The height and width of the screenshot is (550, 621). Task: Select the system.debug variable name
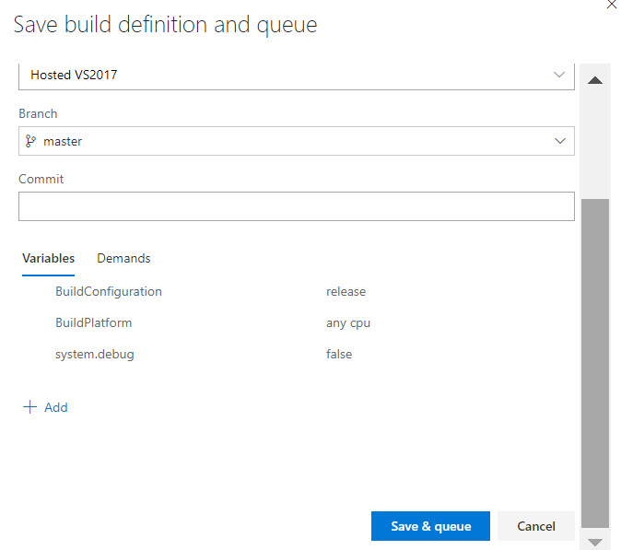(95, 354)
